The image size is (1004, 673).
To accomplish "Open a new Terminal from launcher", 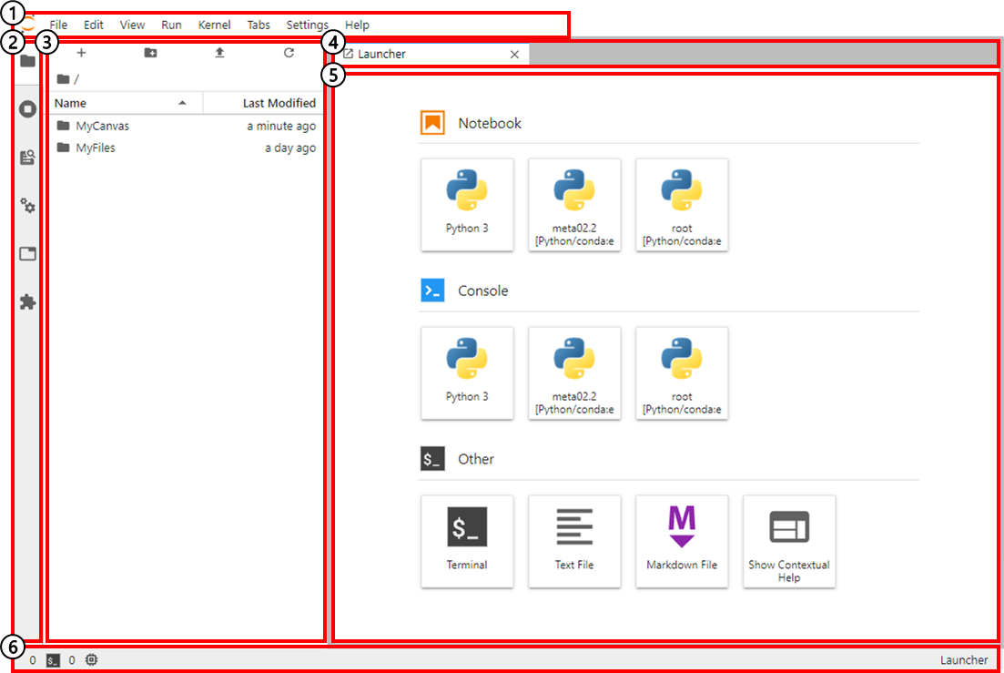I will (x=467, y=541).
